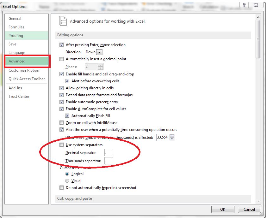Image resolution: width=267 pixels, height=218 pixels.
Task: Click the Places number field
Action: (92, 67)
